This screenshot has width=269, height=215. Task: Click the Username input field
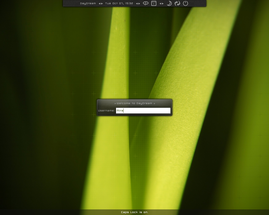pyautogui.click(x=143, y=111)
